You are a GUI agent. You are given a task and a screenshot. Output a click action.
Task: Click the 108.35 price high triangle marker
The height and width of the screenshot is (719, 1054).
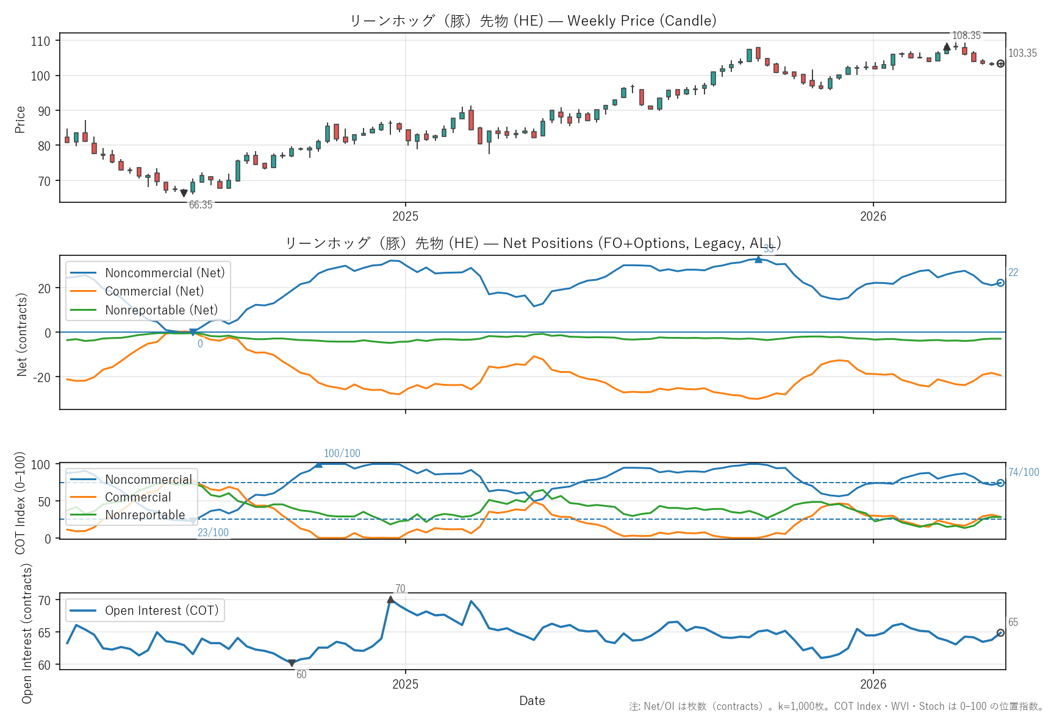(947, 47)
